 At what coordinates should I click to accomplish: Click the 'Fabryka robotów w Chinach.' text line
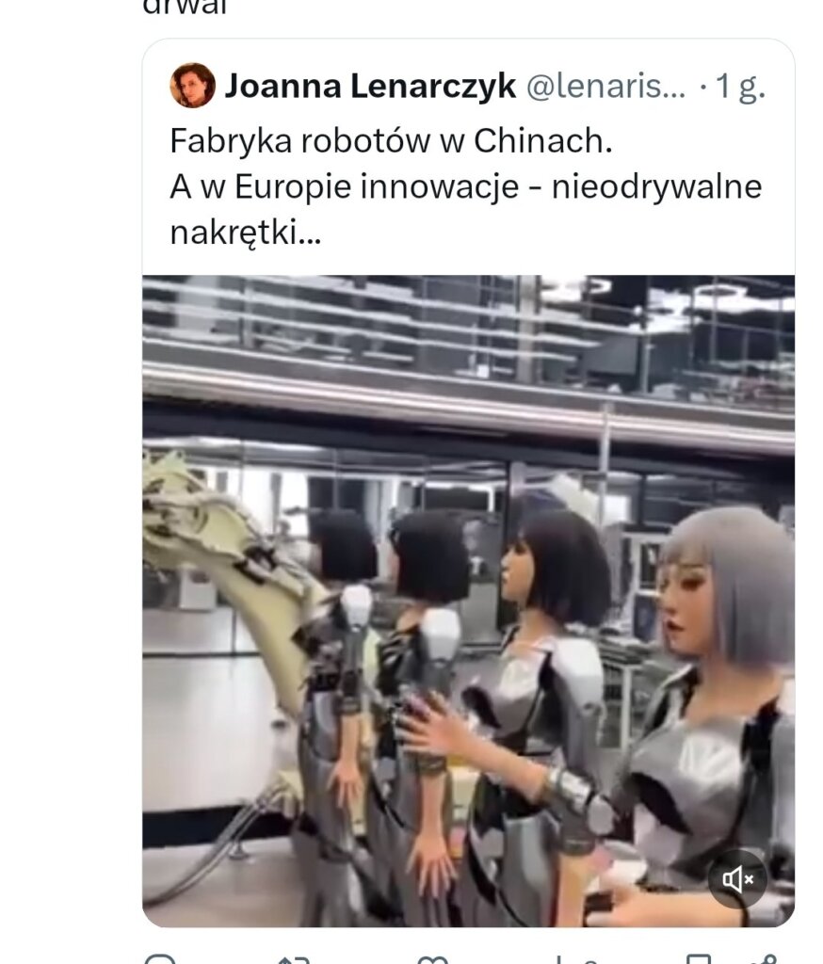tap(391, 141)
